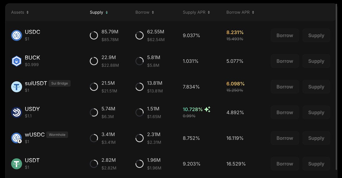Click Borrow button for USDT
The height and width of the screenshot is (178, 342).
tap(285, 164)
